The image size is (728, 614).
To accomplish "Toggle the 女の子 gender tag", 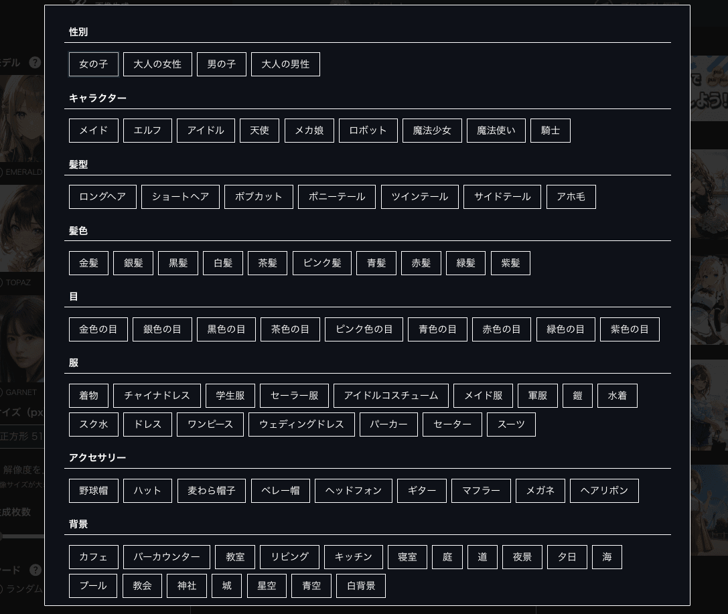I will (x=94, y=64).
